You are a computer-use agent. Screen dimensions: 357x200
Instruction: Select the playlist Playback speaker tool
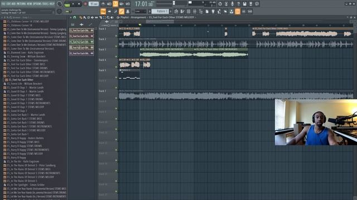112,17
